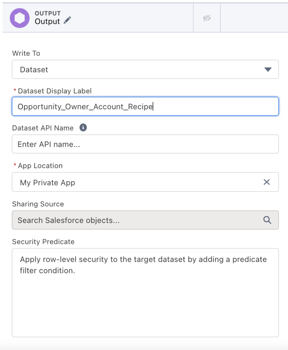Screen dimensions: 288x350
Task: Open the Write To dropdown arrow
Action: pos(268,69)
